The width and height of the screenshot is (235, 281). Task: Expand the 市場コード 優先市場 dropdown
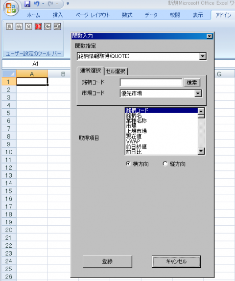[198, 94]
